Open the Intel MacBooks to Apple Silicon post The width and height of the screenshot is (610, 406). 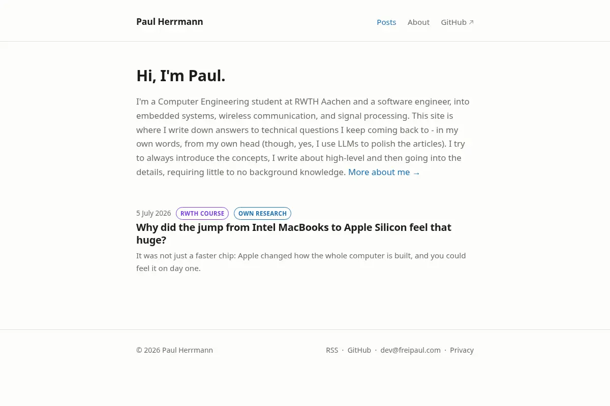tap(294, 233)
